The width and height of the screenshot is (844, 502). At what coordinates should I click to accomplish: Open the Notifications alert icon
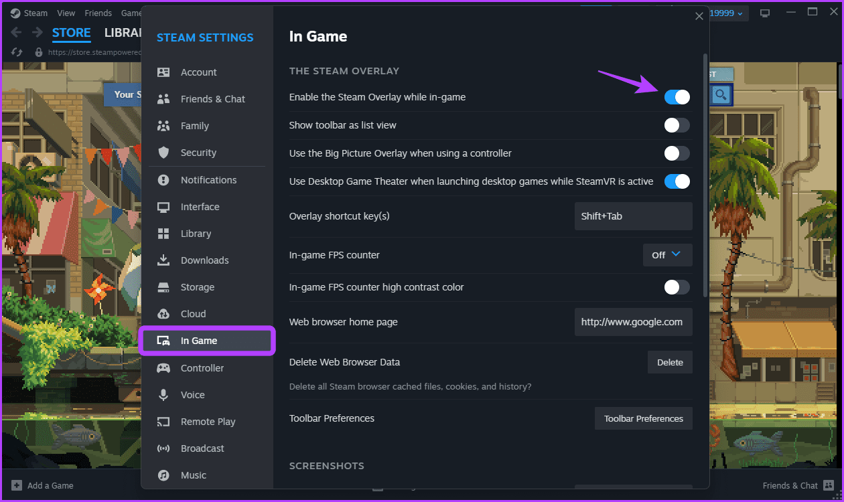[x=163, y=180]
